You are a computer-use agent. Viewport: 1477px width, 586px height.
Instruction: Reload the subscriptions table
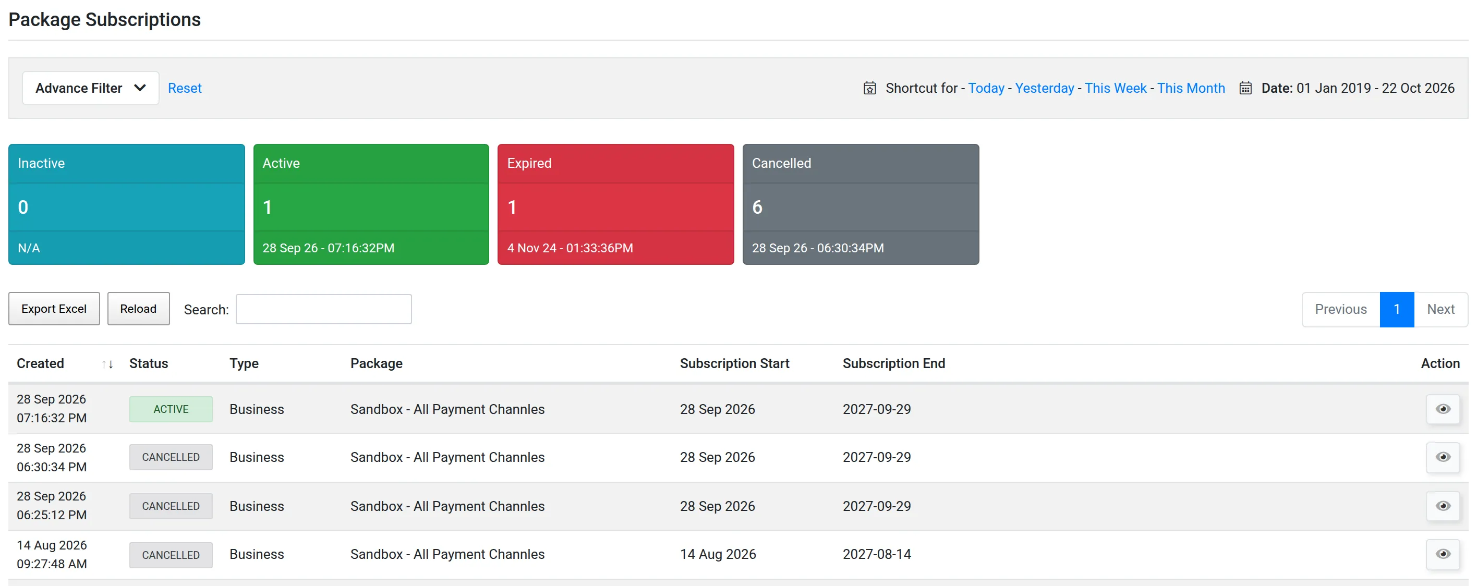tap(138, 309)
